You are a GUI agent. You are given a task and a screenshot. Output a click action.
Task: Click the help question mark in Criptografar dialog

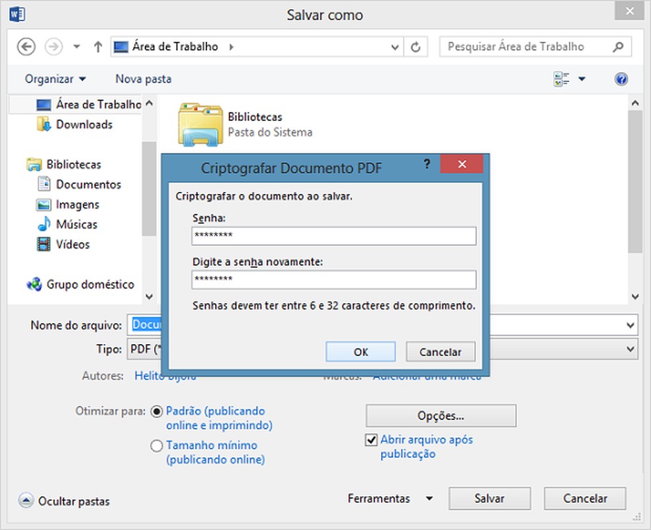[x=427, y=163]
